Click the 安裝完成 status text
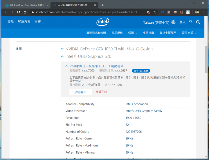 pos(101,92)
